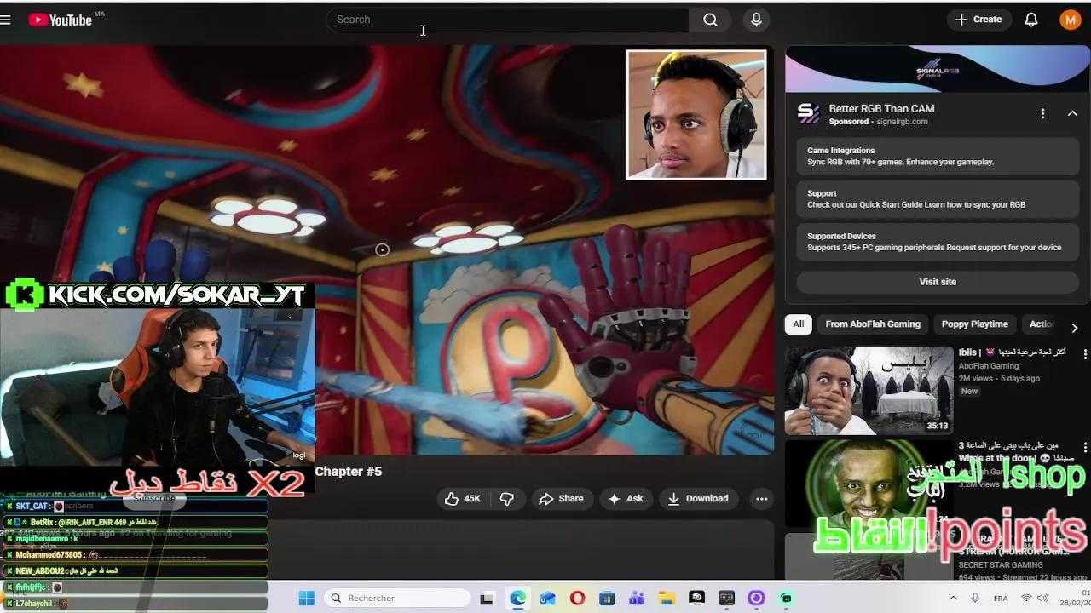Image resolution: width=1091 pixels, height=613 pixels.
Task: Collapse the SignalRGB ad panel chevron
Action: click(1072, 114)
